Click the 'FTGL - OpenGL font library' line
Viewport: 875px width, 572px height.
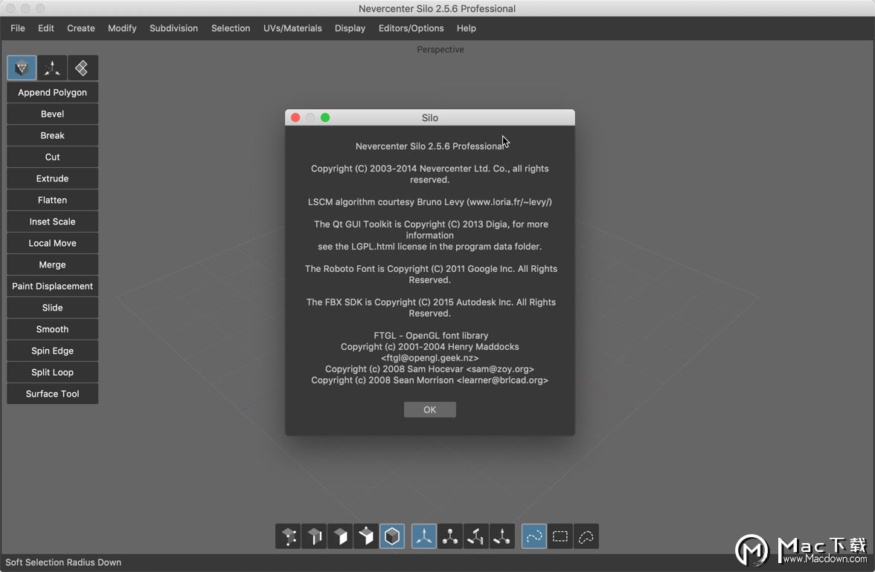(x=431, y=336)
